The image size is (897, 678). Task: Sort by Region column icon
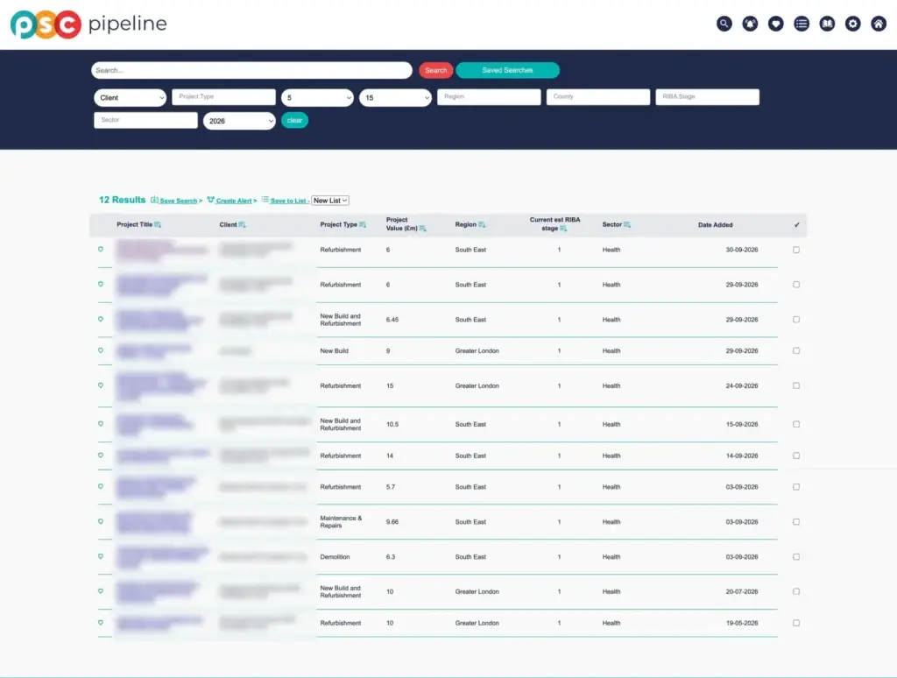point(482,225)
